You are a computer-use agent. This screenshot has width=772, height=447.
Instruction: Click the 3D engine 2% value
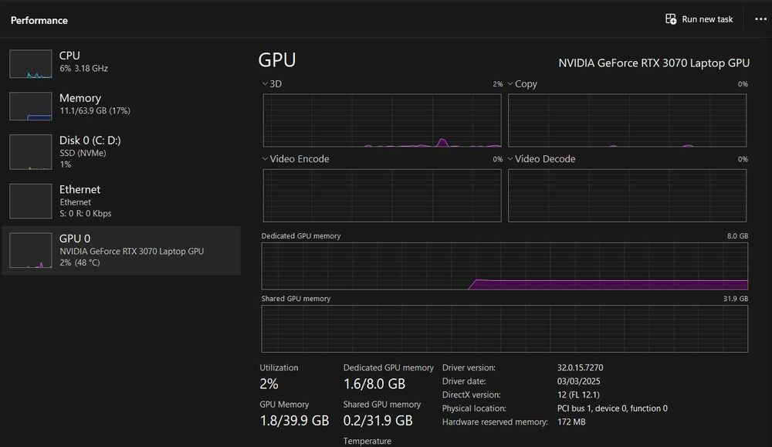(498, 84)
